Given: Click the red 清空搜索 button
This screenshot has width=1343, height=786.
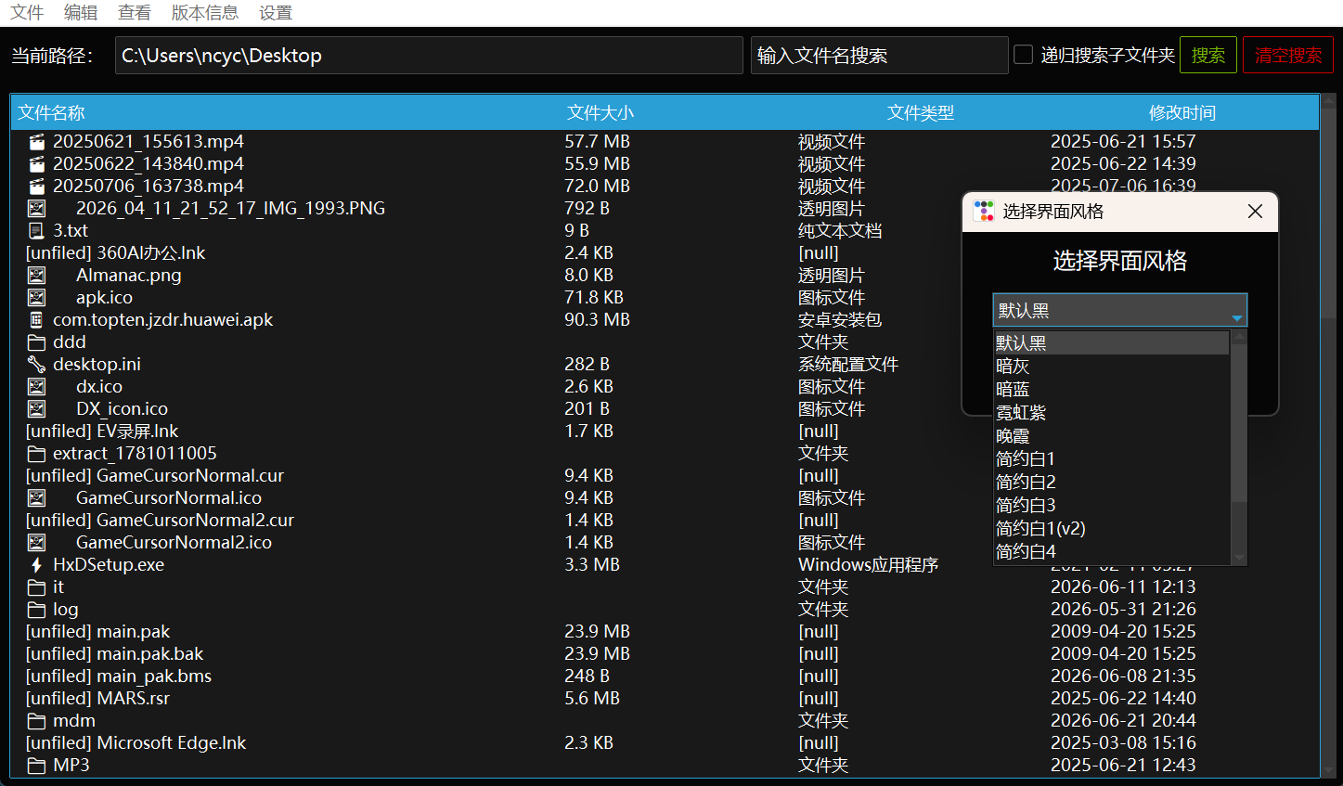Looking at the screenshot, I should click(1288, 55).
